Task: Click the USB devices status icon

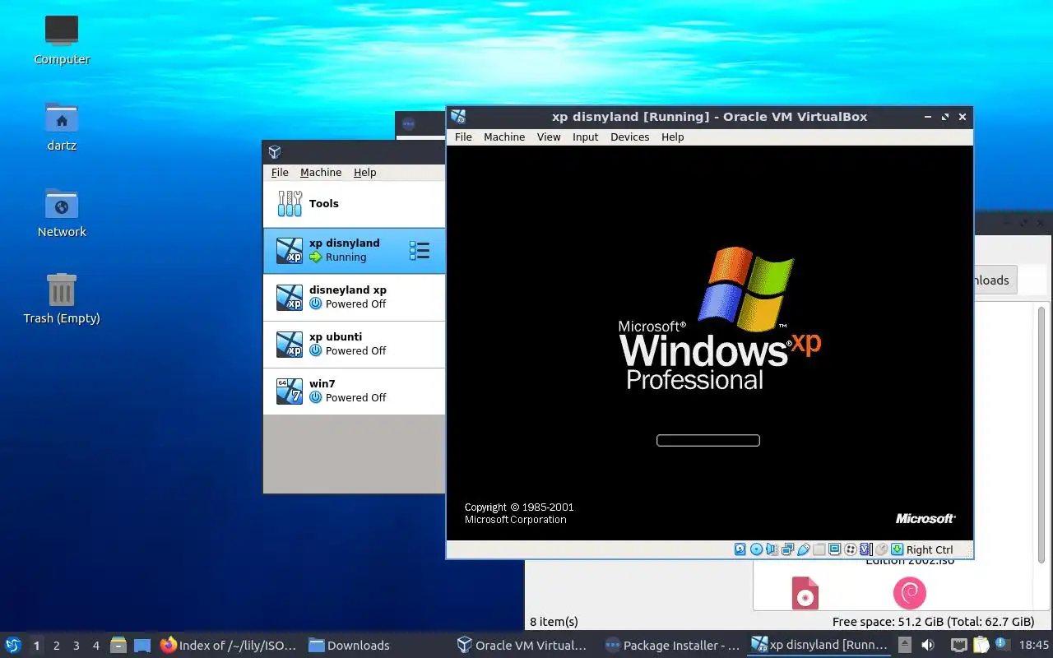Action: (x=803, y=549)
